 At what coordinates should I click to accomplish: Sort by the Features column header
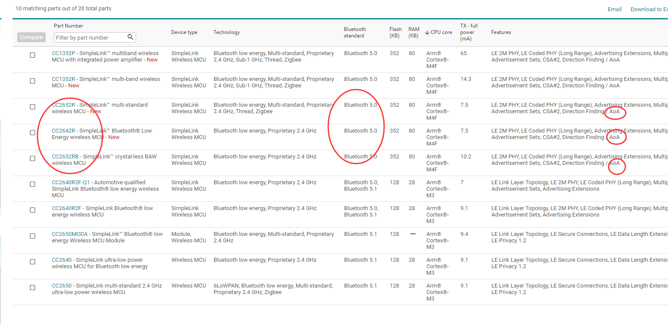pos(501,32)
